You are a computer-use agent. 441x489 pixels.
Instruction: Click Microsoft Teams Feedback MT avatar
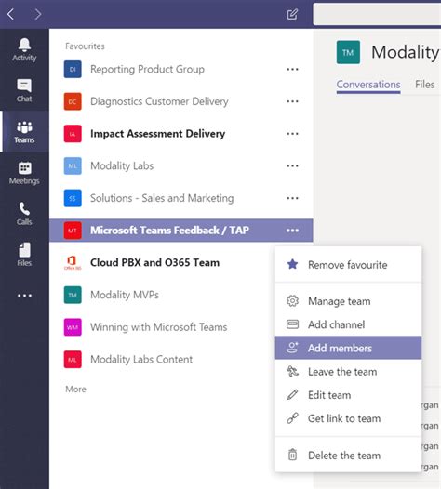[x=73, y=231]
